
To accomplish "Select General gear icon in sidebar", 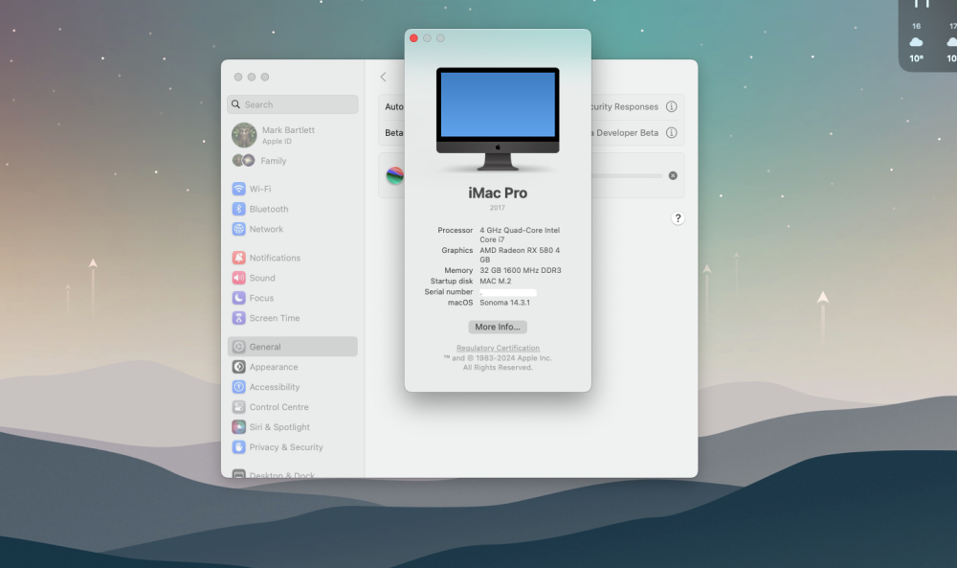I will [x=238, y=347].
